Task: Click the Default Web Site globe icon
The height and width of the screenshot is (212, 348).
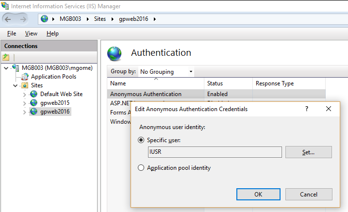Action: tap(34, 94)
